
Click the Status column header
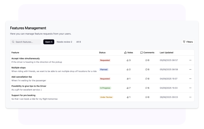(102, 53)
